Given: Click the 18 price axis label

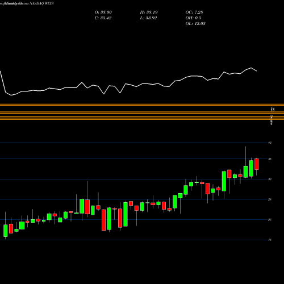Looking at the screenshot, I should click(270, 240).
